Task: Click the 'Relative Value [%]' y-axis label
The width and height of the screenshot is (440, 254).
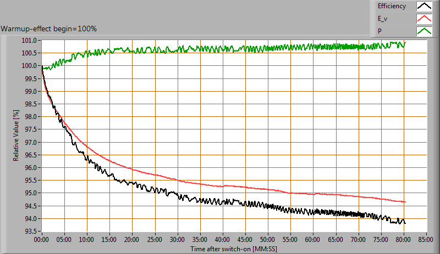Action: pos(16,135)
